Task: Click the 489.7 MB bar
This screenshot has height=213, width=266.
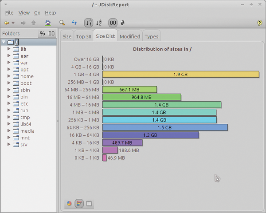Action: coord(122,143)
